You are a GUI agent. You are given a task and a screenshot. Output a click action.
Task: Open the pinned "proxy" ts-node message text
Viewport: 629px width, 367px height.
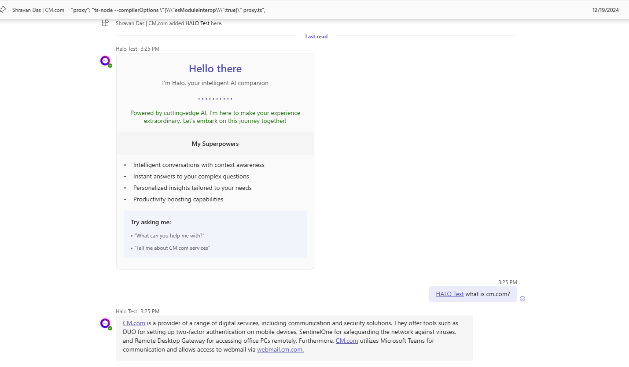[x=168, y=10]
